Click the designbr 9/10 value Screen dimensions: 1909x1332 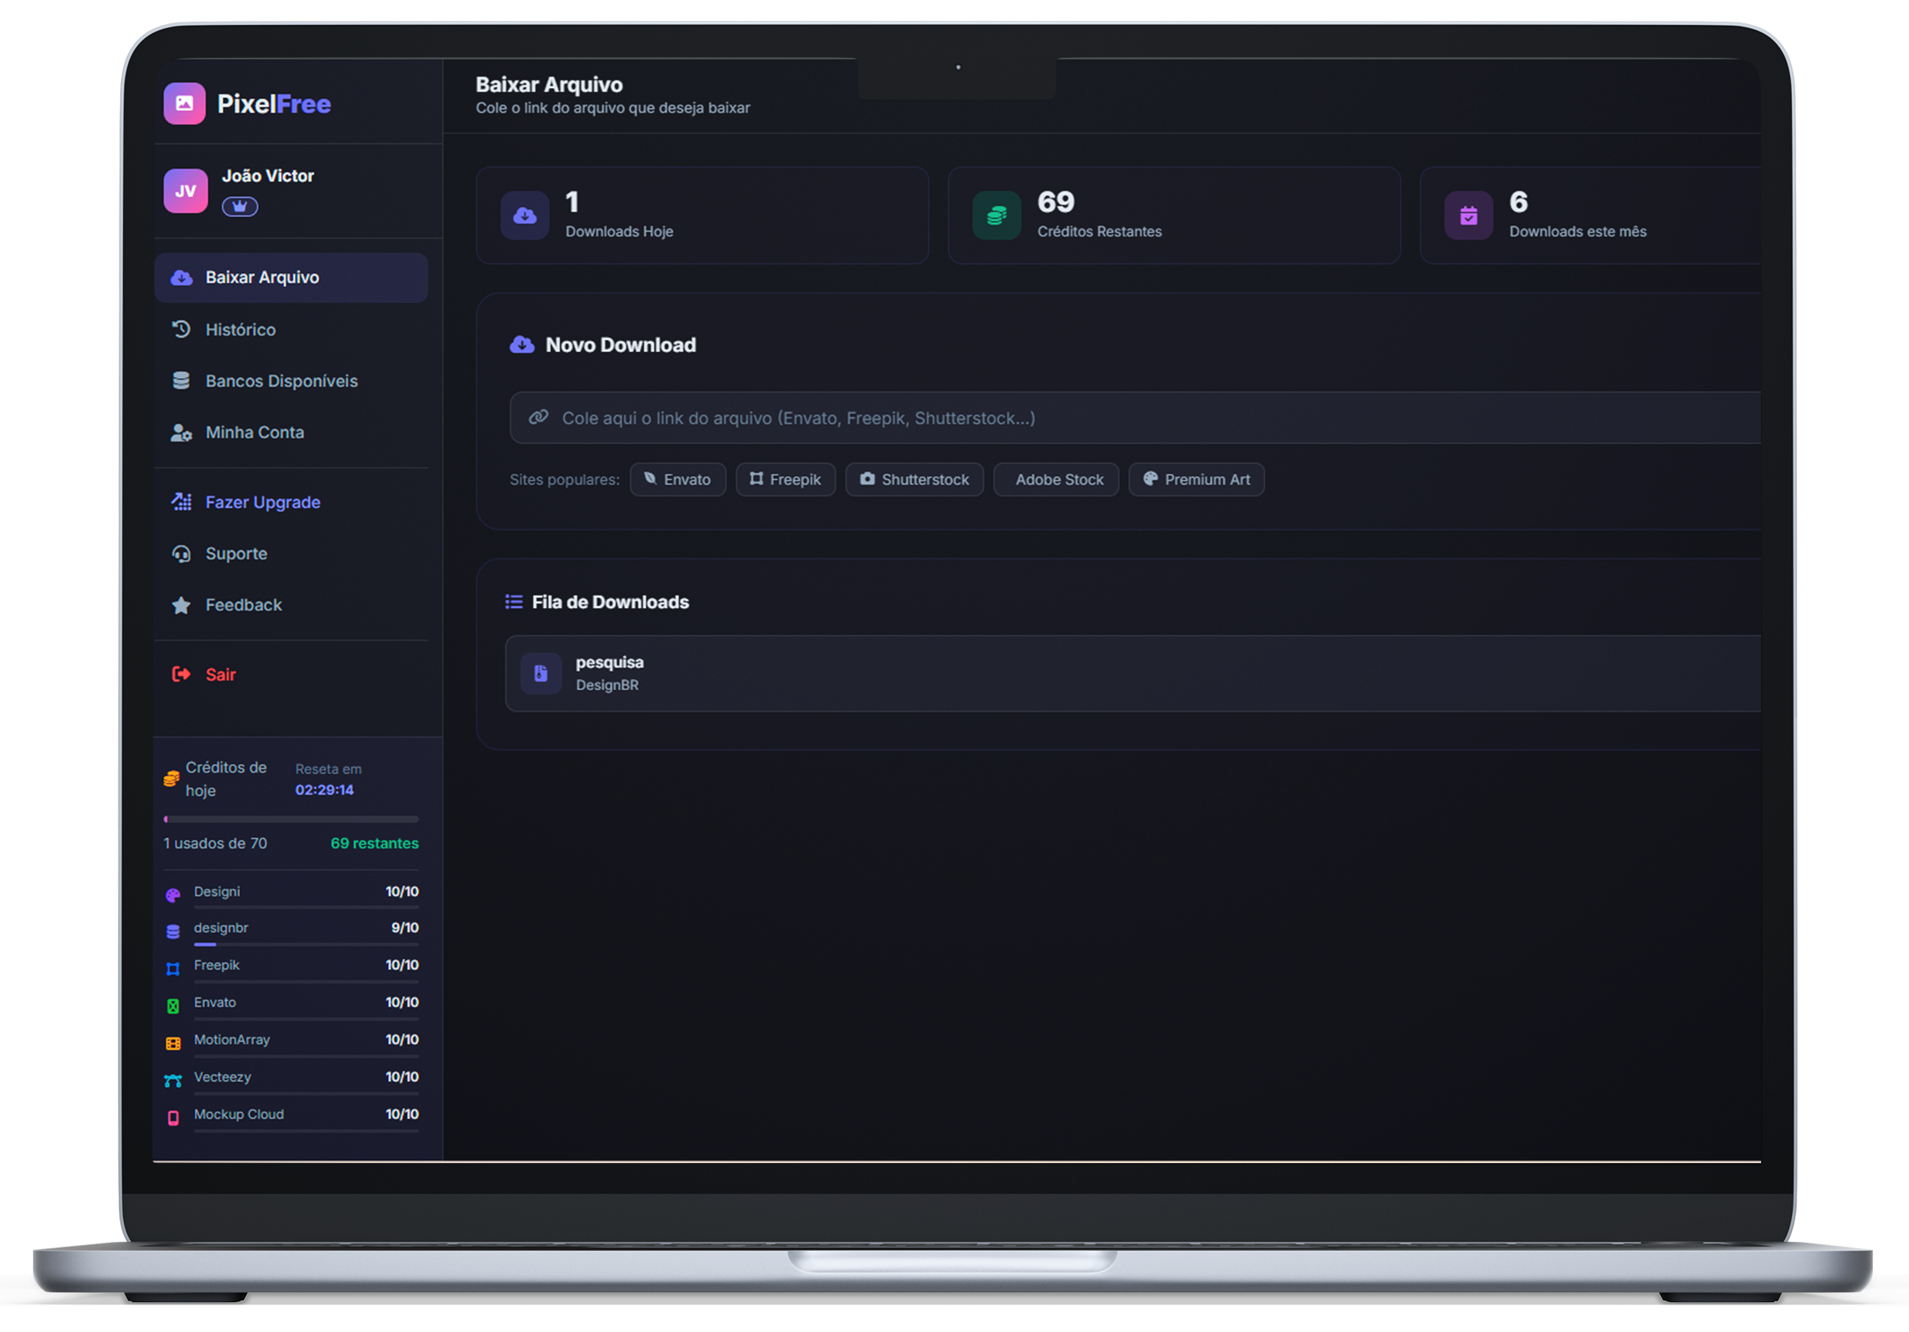(405, 928)
